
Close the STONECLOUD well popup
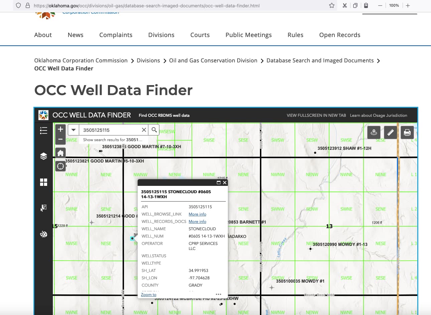(x=225, y=183)
